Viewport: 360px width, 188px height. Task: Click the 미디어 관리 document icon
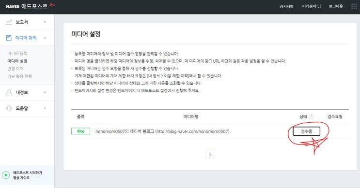tap(9, 38)
